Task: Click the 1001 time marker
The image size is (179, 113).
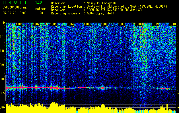Action: (x=19, y=24)
